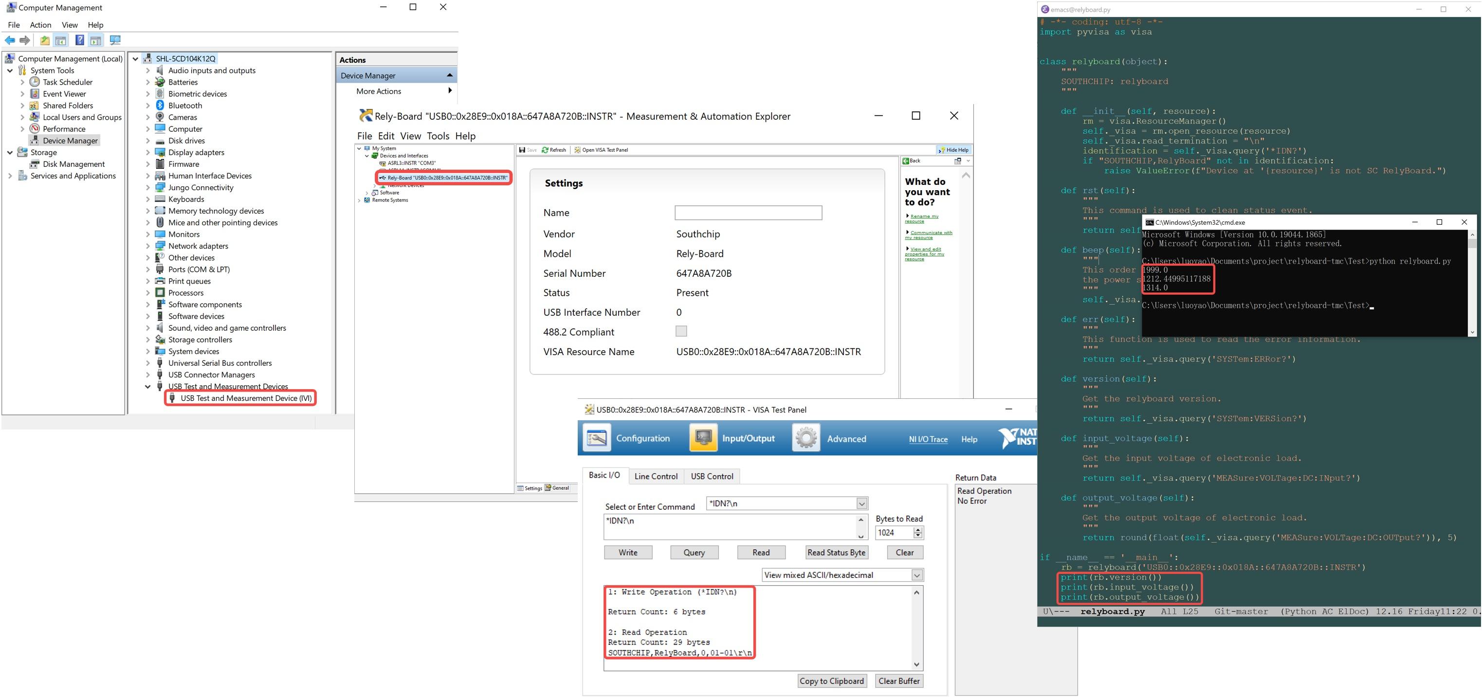Switch to the USB Control tab

[x=712, y=476]
